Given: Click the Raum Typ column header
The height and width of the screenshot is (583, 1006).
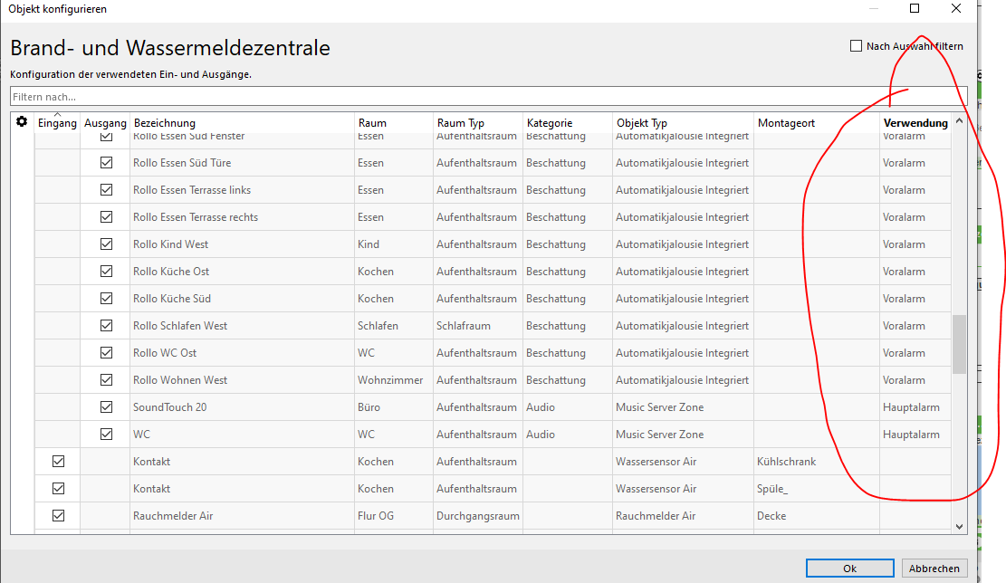Looking at the screenshot, I should click(460, 123).
